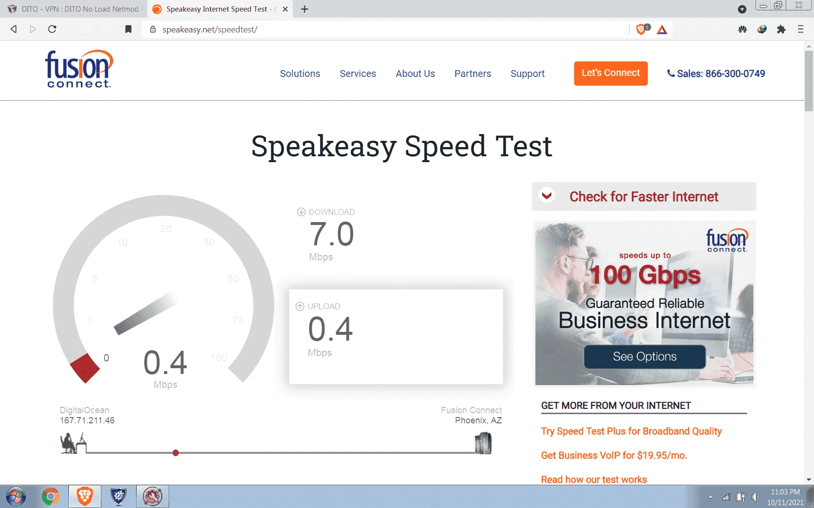
Task: Click the Phoenix, AZ server location text
Action: pyautogui.click(x=478, y=420)
